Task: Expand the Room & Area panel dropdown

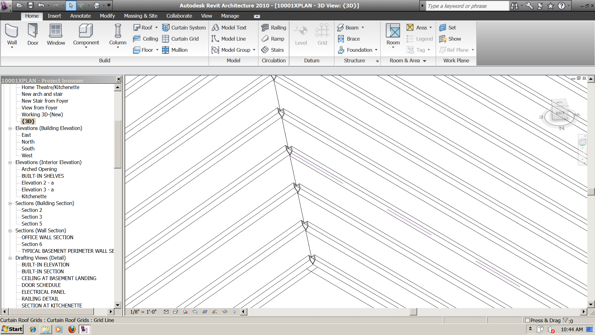Action: (x=425, y=61)
